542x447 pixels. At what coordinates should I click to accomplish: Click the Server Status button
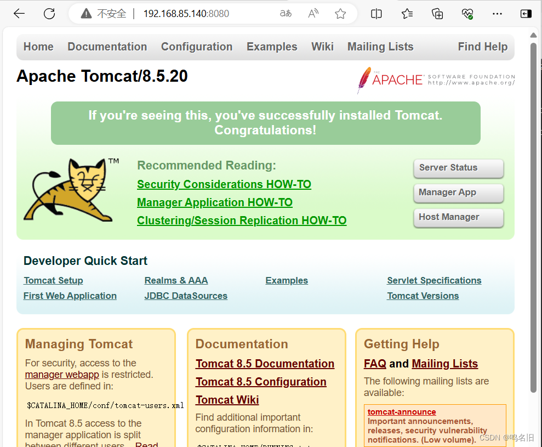pyautogui.click(x=458, y=168)
